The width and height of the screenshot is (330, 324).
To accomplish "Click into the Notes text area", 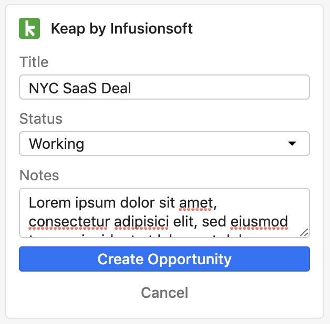I will (164, 213).
